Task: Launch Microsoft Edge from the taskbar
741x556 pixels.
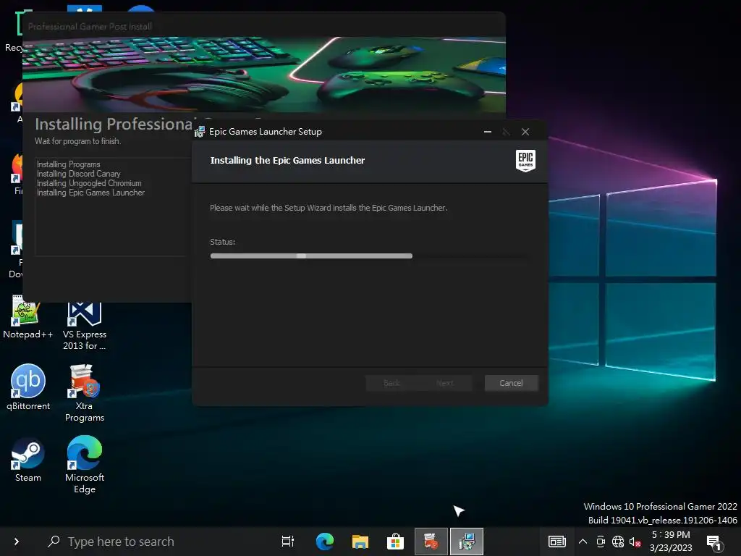Action: click(325, 542)
